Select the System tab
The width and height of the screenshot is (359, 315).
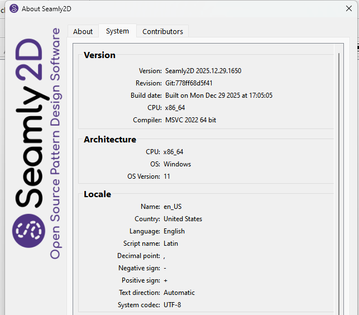pyautogui.click(x=117, y=31)
